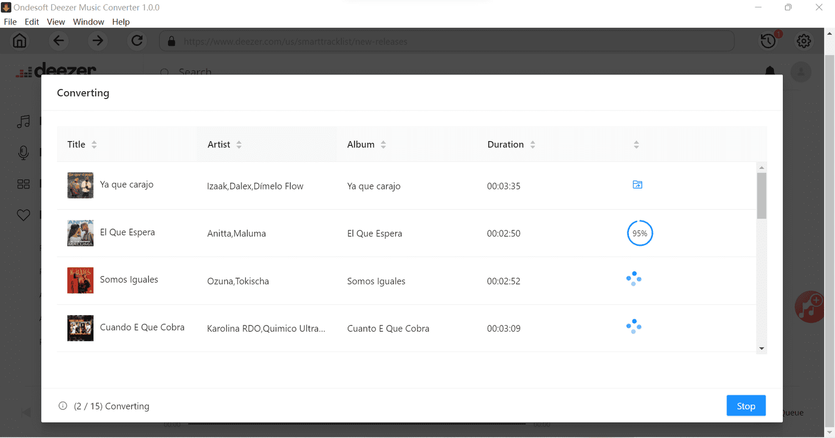
Task: Click the 'El Que Espera' title text
Action: [127, 232]
